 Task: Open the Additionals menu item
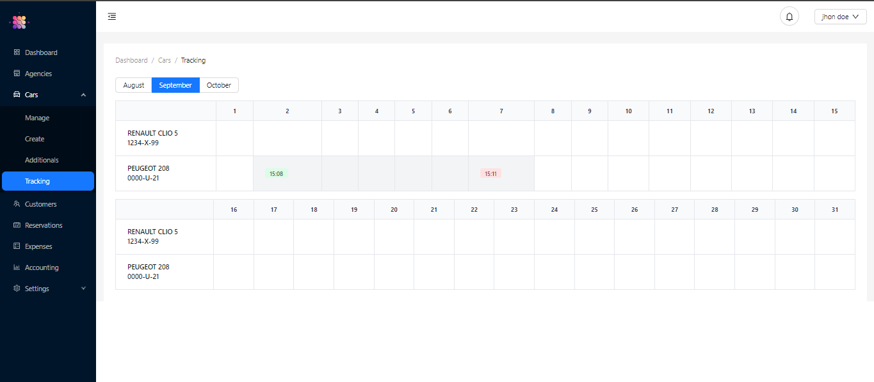tap(42, 160)
